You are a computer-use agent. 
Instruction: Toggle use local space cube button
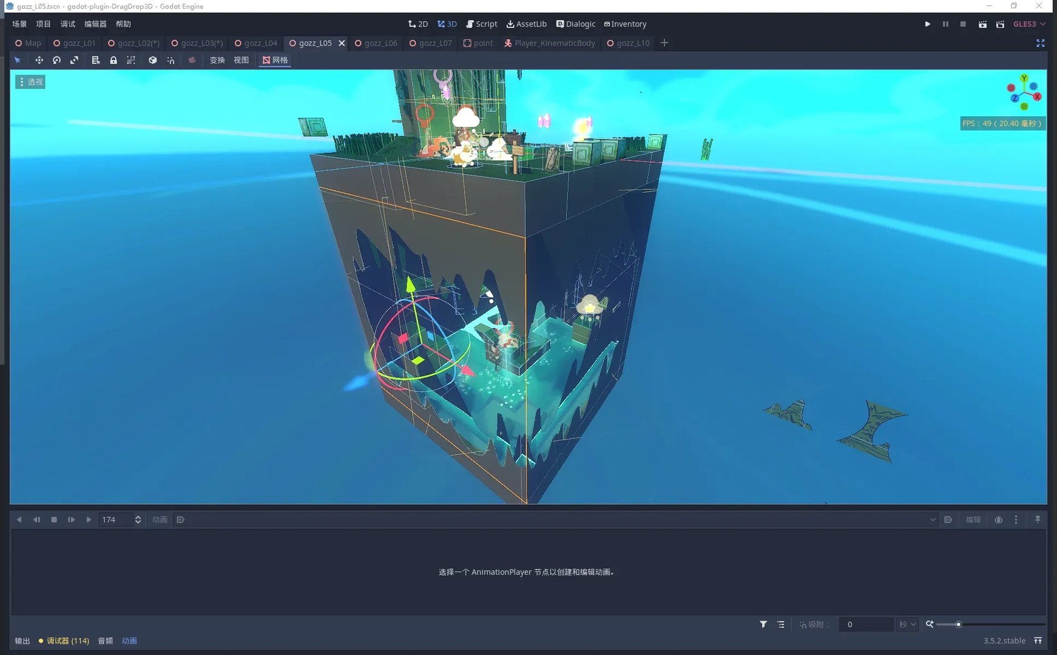click(x=153, y=60)
